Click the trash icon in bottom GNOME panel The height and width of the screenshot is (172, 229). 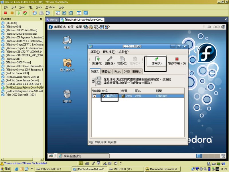223,156
